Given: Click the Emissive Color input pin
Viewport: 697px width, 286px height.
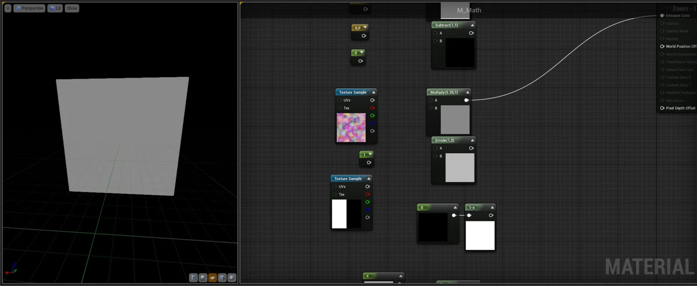Looking at the screenshot, I should (663, 15).
